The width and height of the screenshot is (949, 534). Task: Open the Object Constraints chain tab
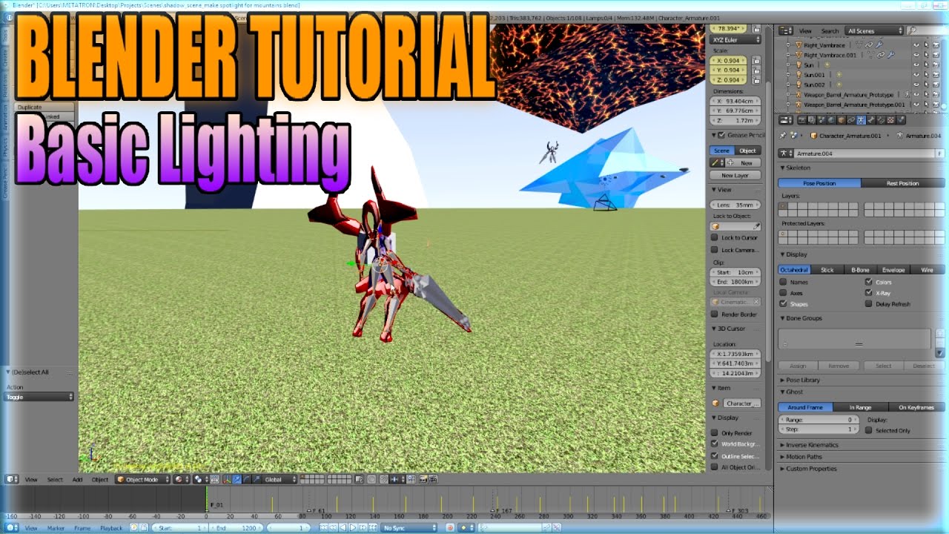click(x=851, y=120)
